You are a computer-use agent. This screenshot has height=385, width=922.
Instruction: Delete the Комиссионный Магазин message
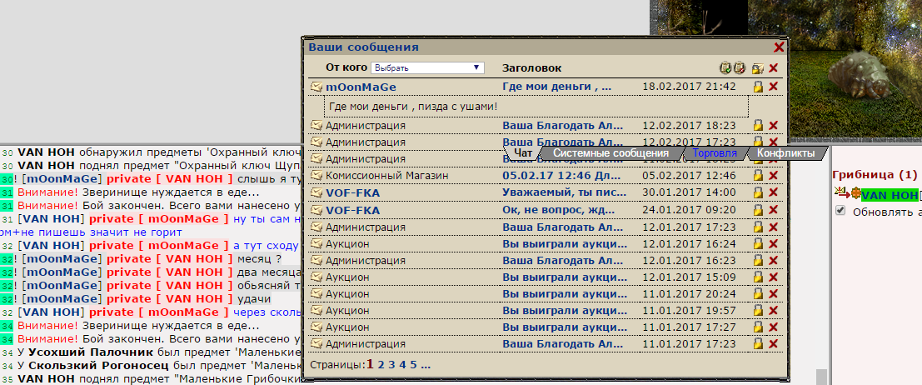tap(773, 176)
